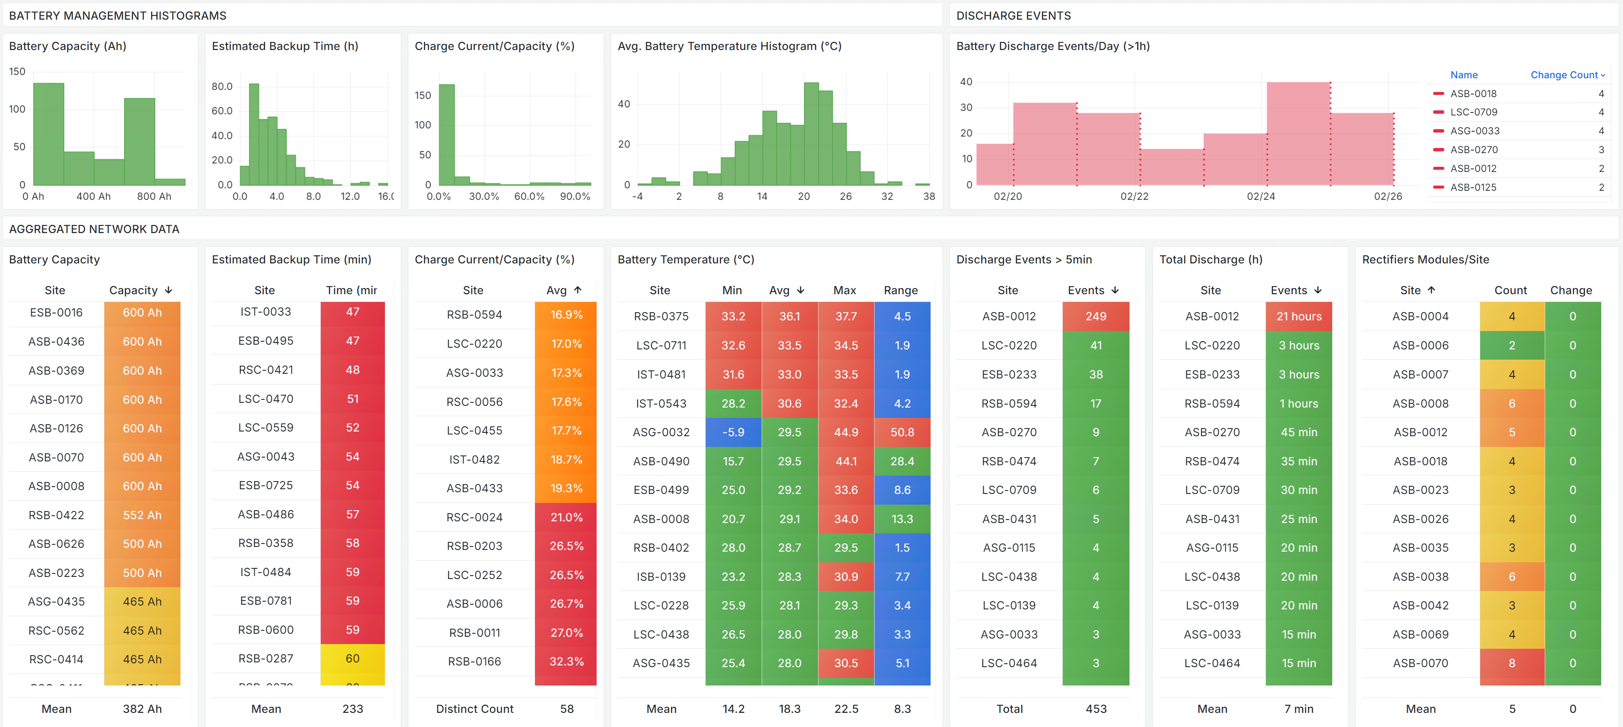Screen dimensions: 1623x727
Task: Open Battery Discharge Events/Day panel menu
Action: 1053,46
